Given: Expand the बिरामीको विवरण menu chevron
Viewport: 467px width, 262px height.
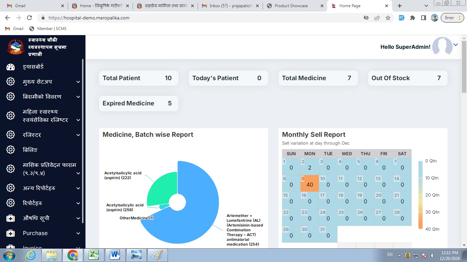Looking at the screenshot, I should (x=78, y=97).
